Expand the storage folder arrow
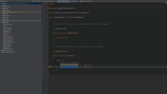 (x=2, y=19)
